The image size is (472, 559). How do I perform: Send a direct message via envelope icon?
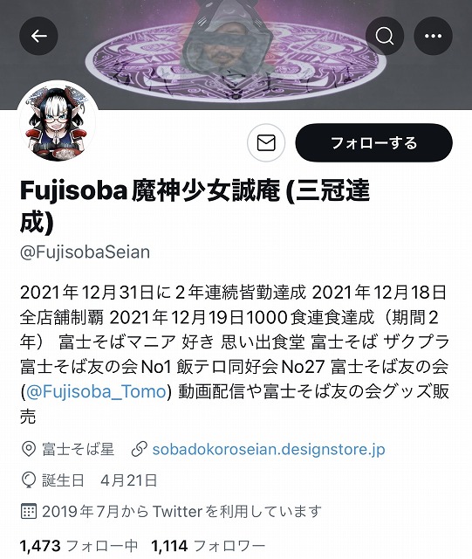pyautogui.click(x=266, y=142)
